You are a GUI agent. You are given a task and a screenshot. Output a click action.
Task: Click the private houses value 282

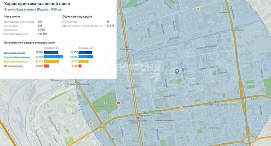[x=40, y=26]
